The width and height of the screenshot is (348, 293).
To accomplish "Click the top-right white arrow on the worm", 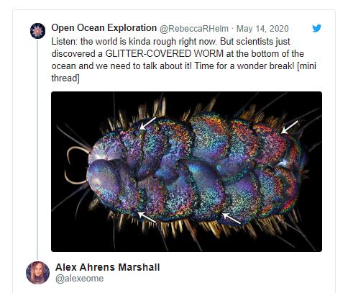I will click(290, 127).
